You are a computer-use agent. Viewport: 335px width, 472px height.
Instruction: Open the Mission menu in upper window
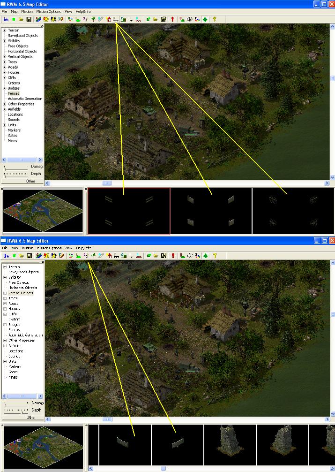pyautogui.click(x=27, y=11)
